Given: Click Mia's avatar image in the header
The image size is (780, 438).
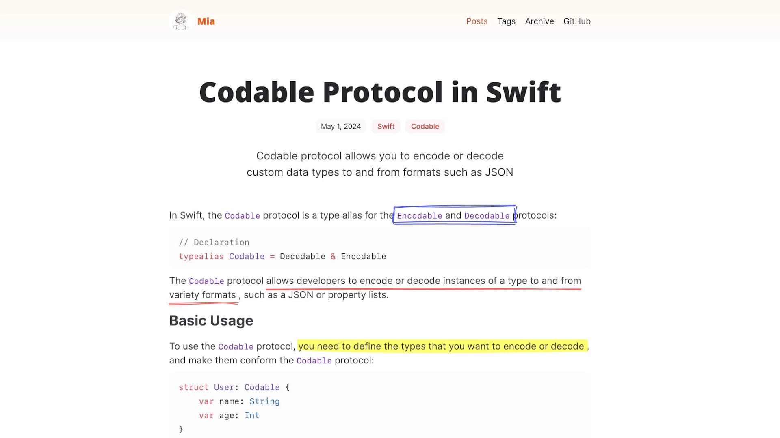Looking at the screenshot, I should (181, 21).
